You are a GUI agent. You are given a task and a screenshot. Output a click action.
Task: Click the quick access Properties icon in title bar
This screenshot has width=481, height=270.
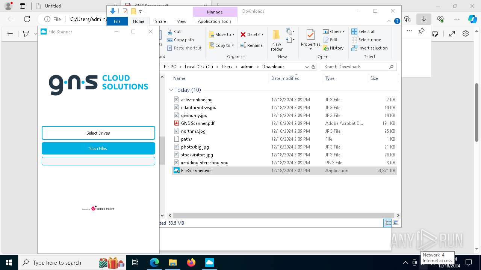point(125,11)
